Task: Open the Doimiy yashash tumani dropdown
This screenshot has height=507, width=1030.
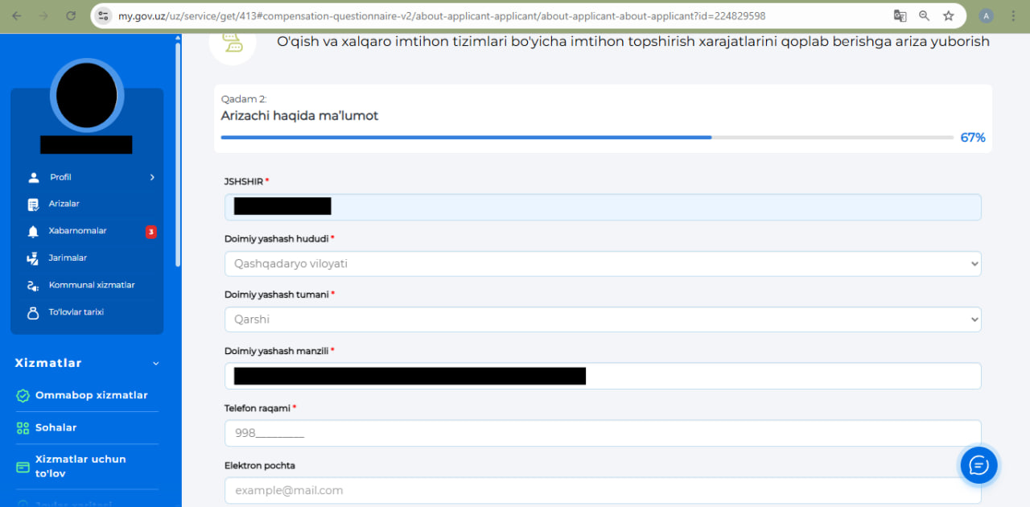Action: 602,319
